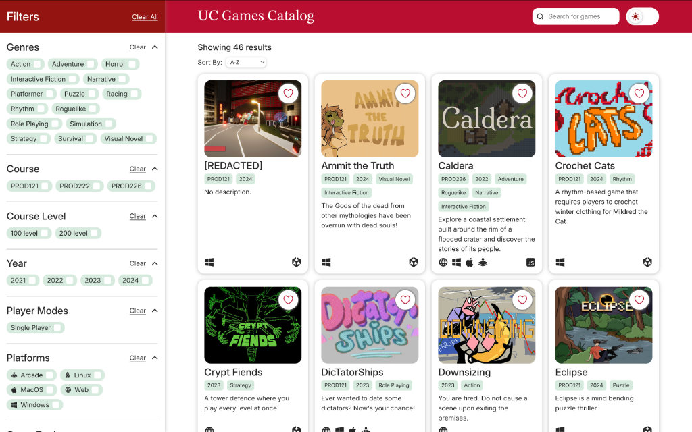Open the DicTatorShips game title

(352, 372)
